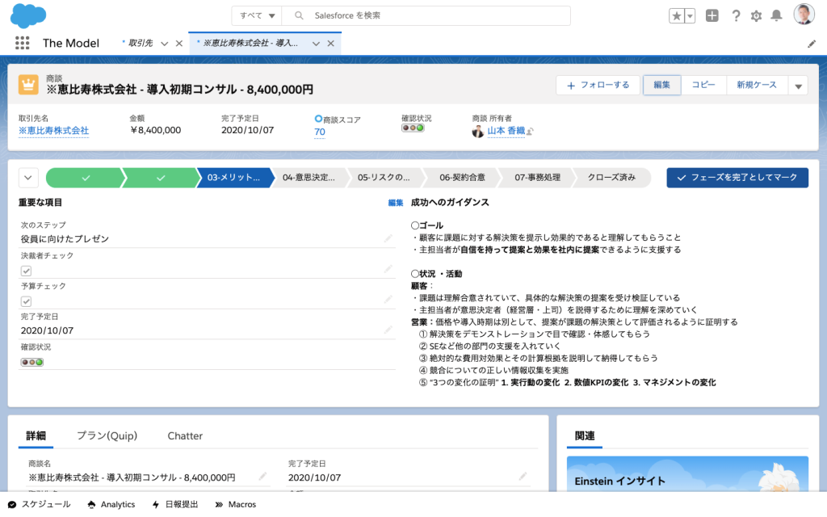
Task: Open the favorites star icon
Action: point(677,16)
